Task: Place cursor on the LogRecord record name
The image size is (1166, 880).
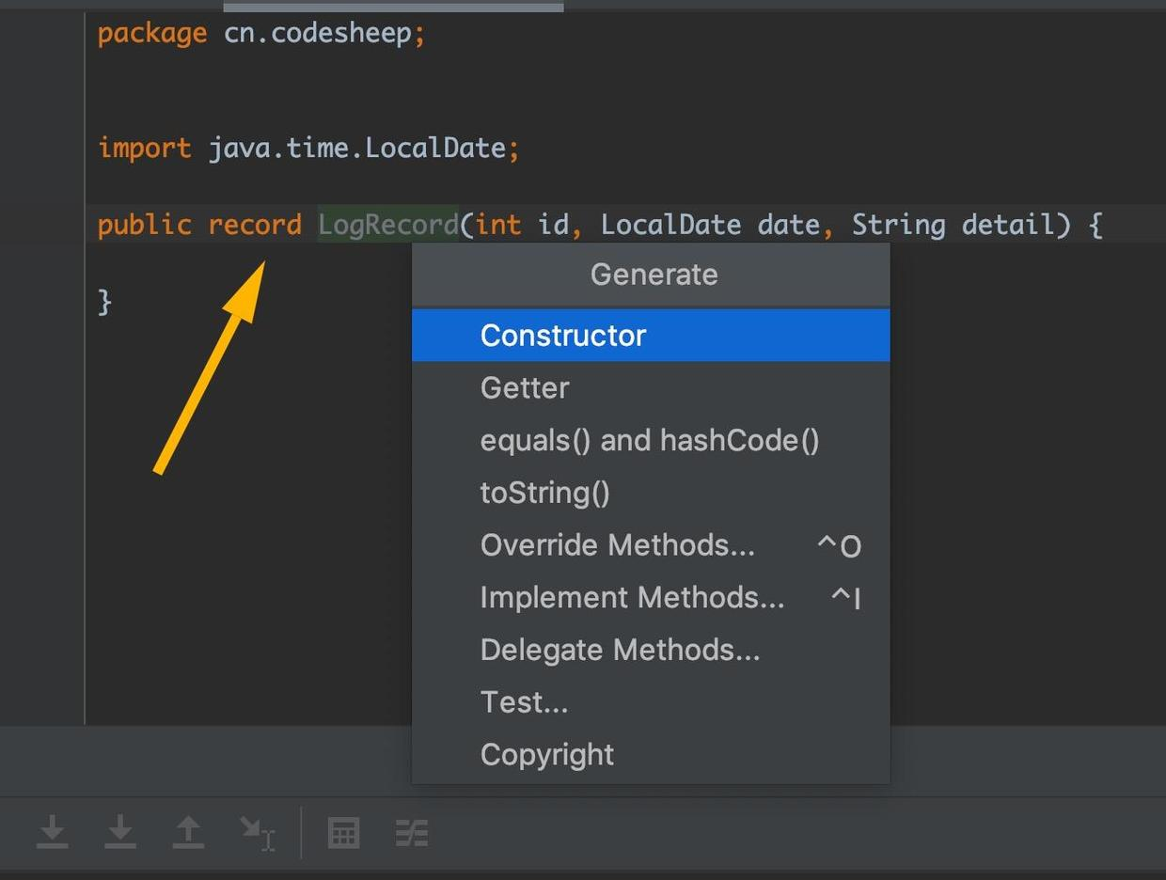Action: [387, 225]
